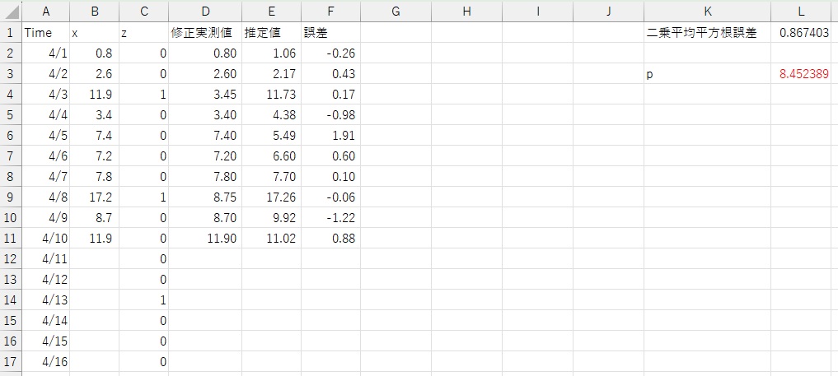Click the 誤差 header cell
The width and height of the screenshot is (838, 376).
pyautogui.click(x=330, y=33)
